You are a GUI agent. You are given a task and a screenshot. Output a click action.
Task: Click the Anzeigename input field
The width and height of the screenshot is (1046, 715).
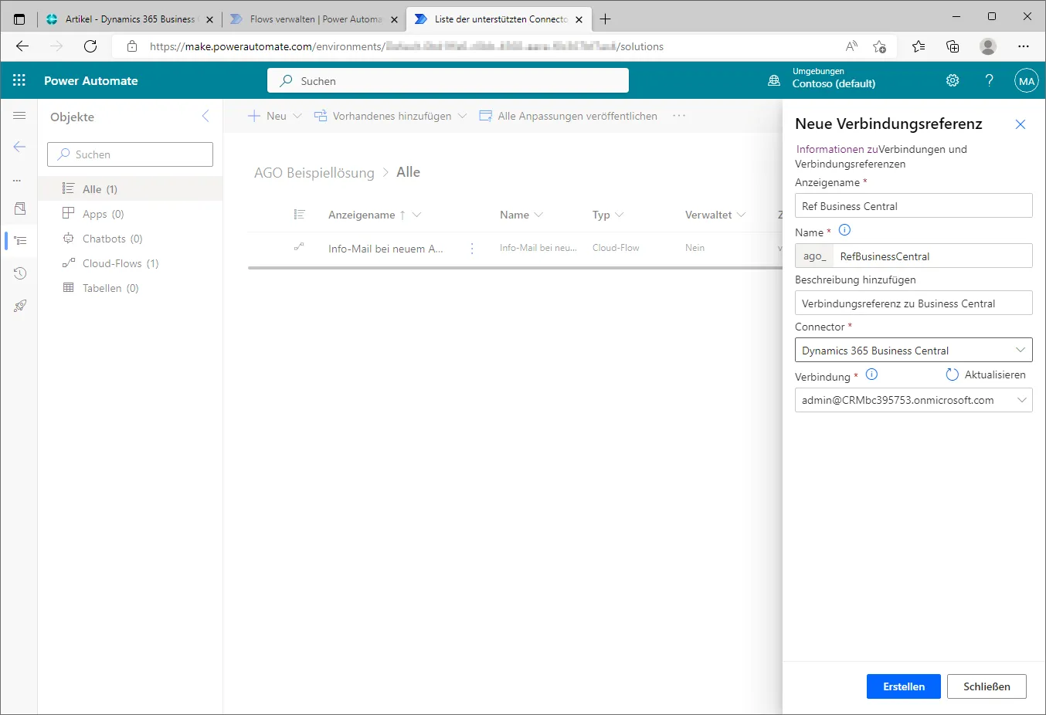click(x=913, y=206)
